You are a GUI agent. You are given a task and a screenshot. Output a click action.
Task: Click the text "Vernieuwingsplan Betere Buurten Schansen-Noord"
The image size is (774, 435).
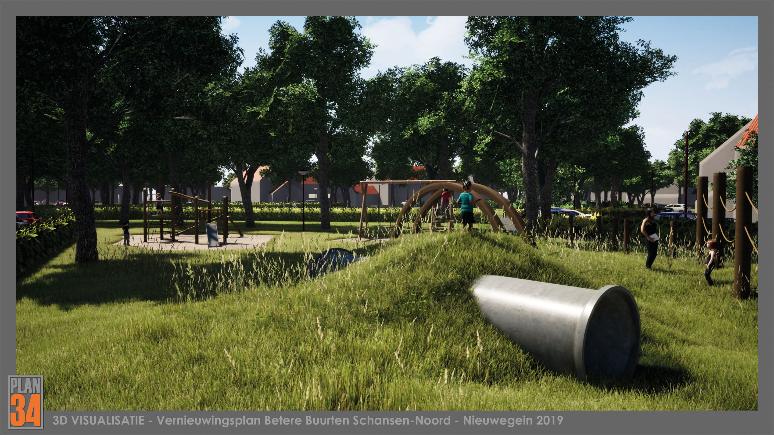pos(303,421)
